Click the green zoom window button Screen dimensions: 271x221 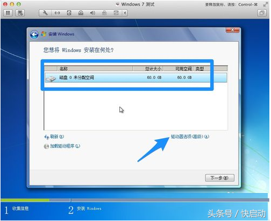point(19,4)
